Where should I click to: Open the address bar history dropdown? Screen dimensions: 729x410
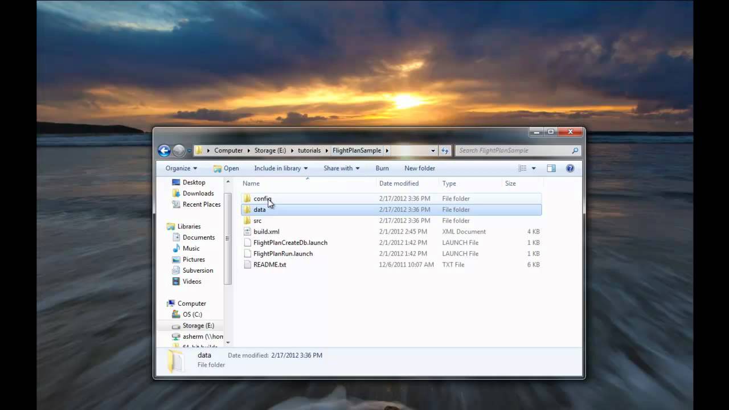tap(433, 150)
